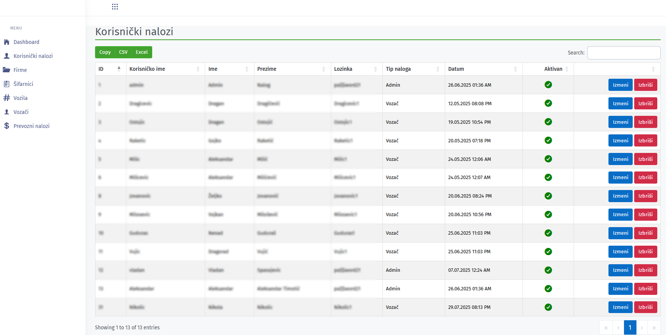
Task: Click the person icon next to Vozači
Action: click(6, 112)
